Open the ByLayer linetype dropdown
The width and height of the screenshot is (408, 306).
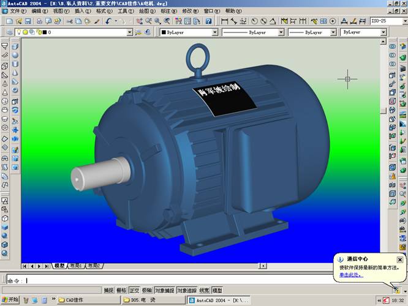(x=281, y=32)
